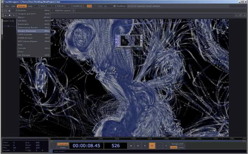Jump to the timeline start
Viewport: 248px width, 154px height.
[131, 145]
